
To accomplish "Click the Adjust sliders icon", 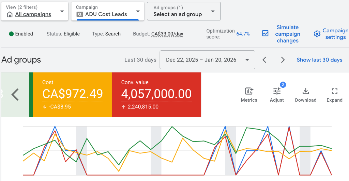I will tap(277, 91).
